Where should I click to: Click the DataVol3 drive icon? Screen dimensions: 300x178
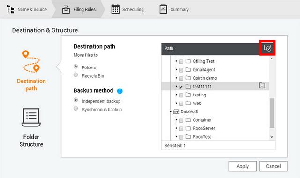[176, 111]
